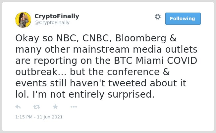
Task: Click the word outbreak... in the tweet
Action: tap(41, 72)
